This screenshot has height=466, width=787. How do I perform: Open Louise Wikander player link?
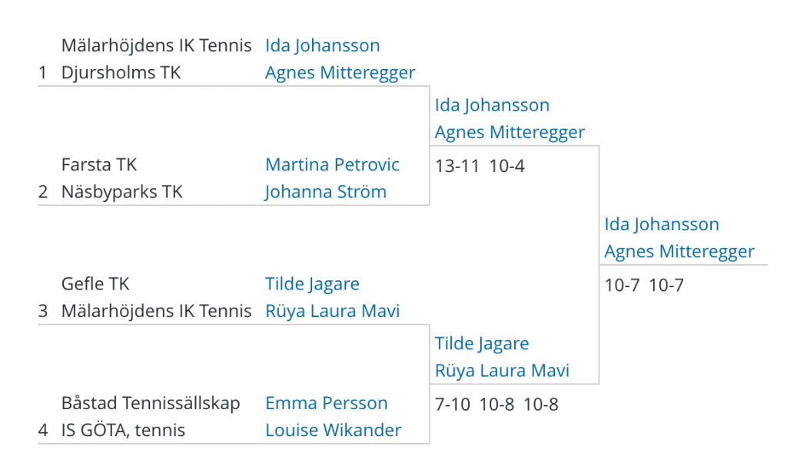[x=333, y=431]
